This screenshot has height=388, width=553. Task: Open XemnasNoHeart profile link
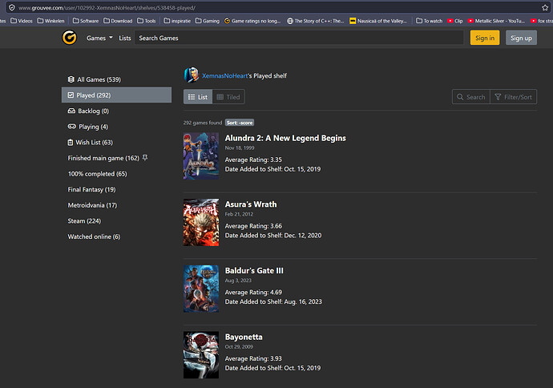tap(225, 76)
